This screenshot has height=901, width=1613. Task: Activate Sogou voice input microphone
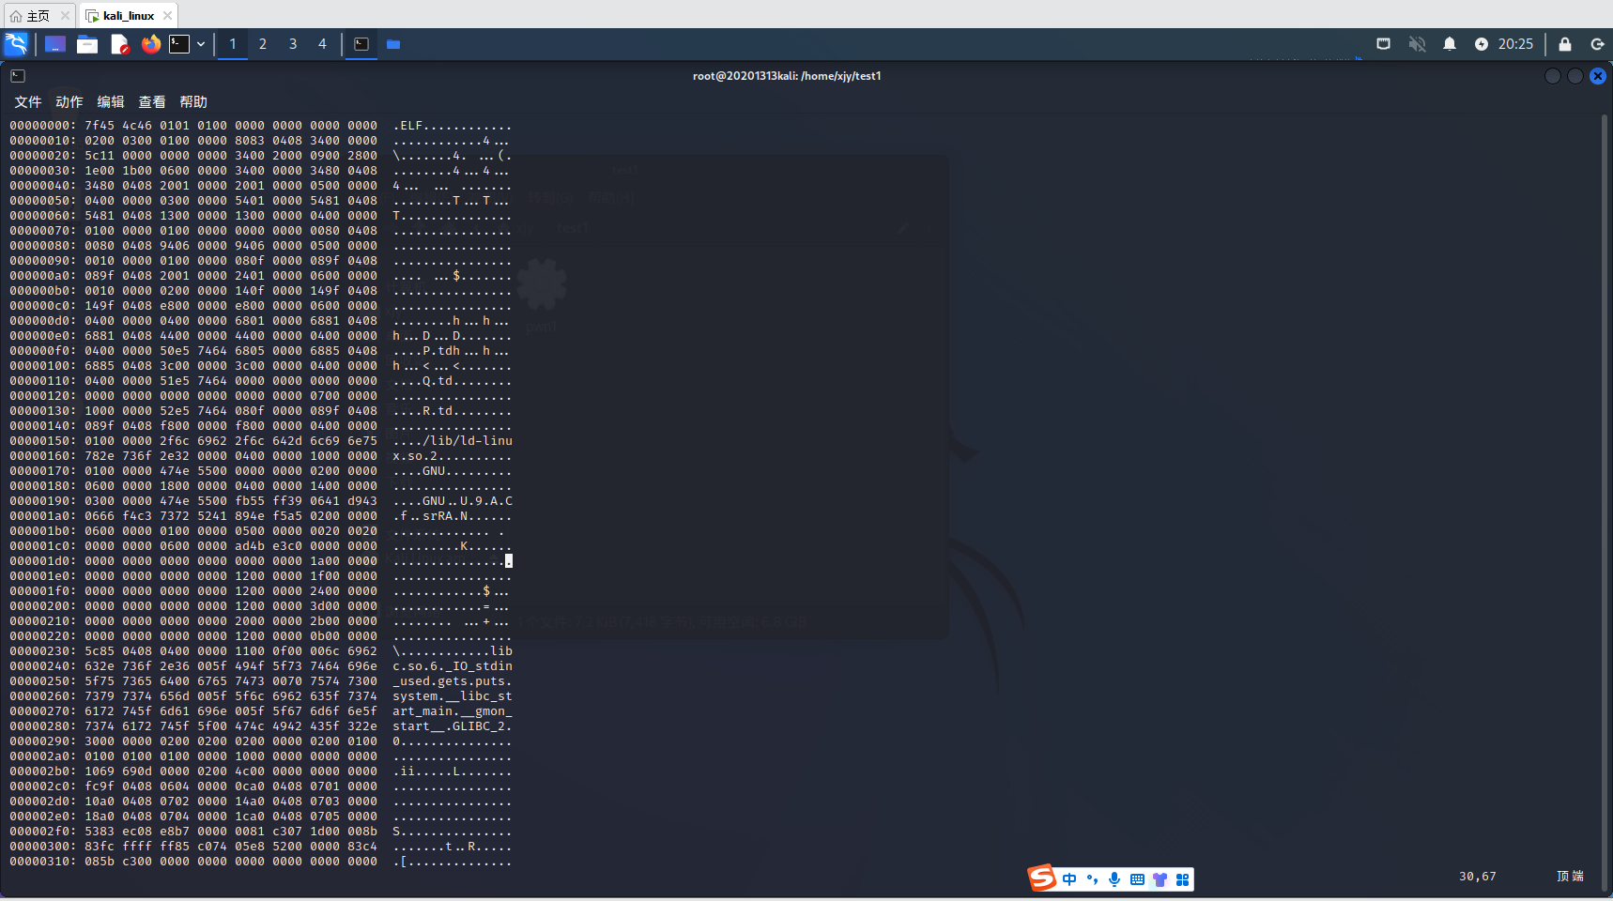[1114, 879]
